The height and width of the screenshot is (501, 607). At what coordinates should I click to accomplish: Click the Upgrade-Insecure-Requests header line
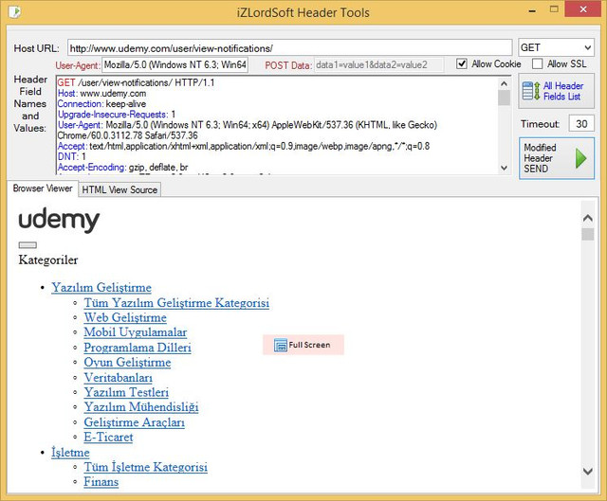[117, 115]
